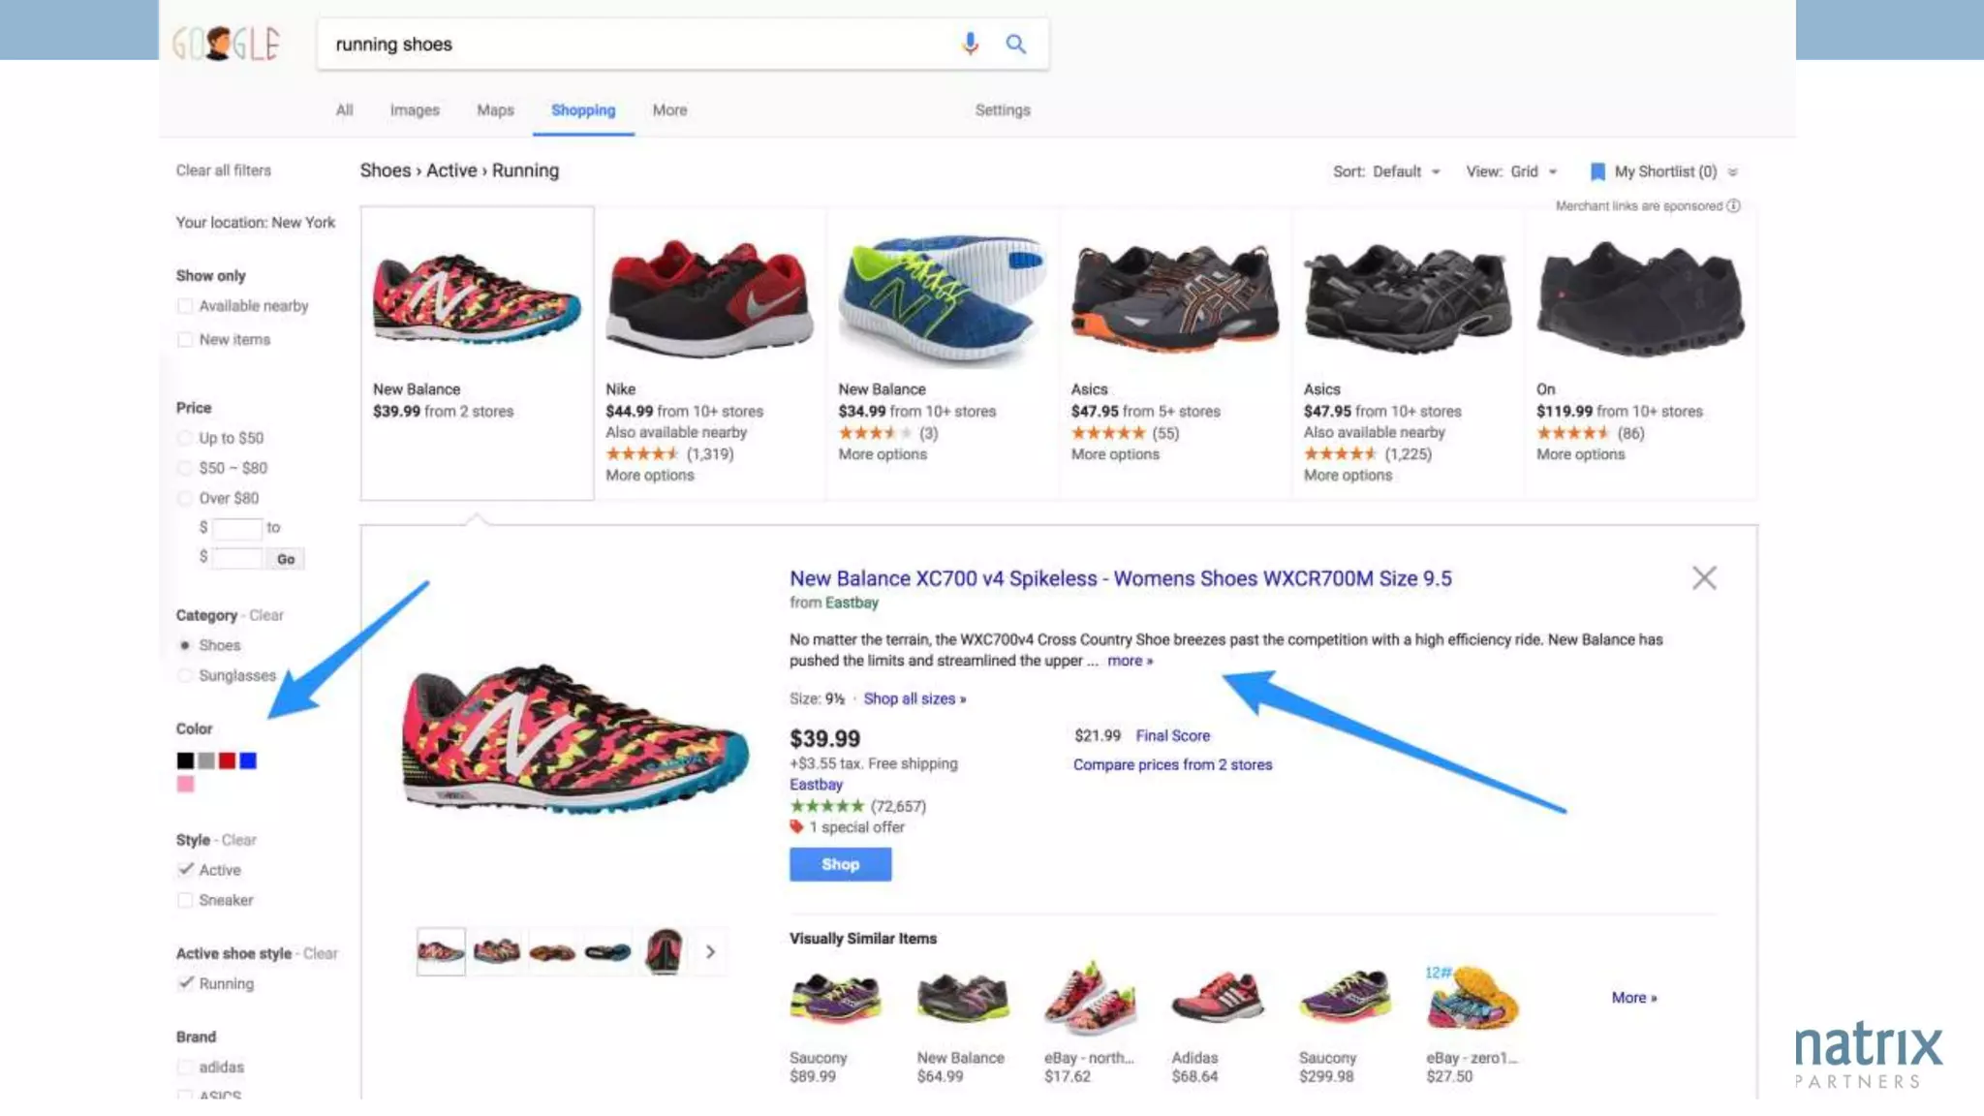The height and width of the screenshot is (1116, 1984).
Task: Close the product detail panel
Action: pos(1704,578)
